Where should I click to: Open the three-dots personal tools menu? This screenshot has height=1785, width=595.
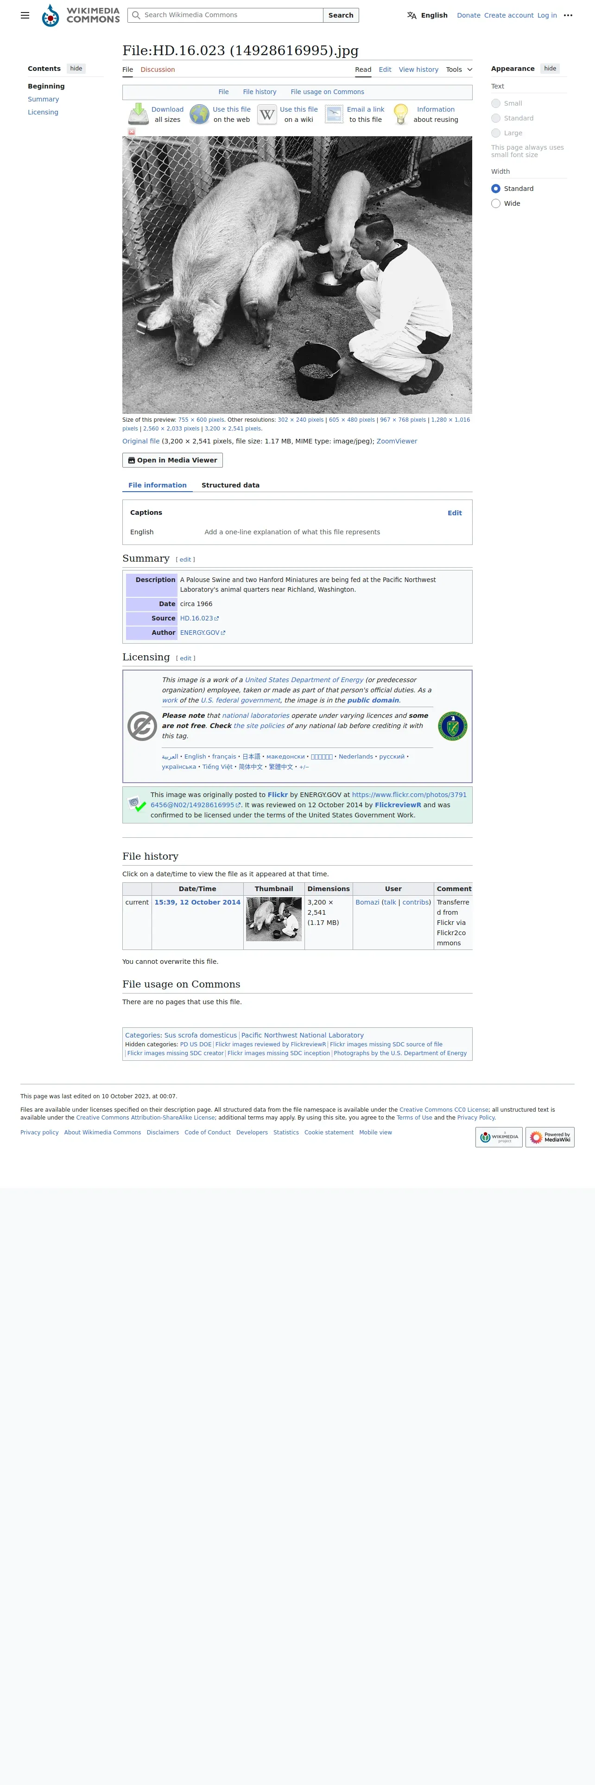pyautogui.click(x=568, y=15)
